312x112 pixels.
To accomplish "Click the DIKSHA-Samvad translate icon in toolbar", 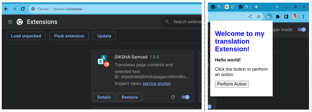I will coord(269,17).
